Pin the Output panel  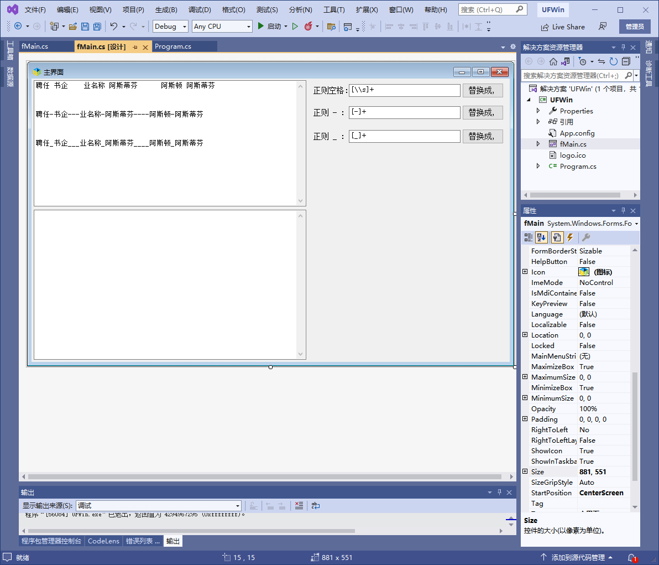pyautogui.click(x=499, y=492)
